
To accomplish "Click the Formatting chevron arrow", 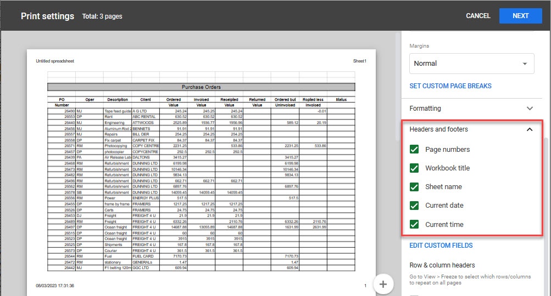I will click(530, 109).
